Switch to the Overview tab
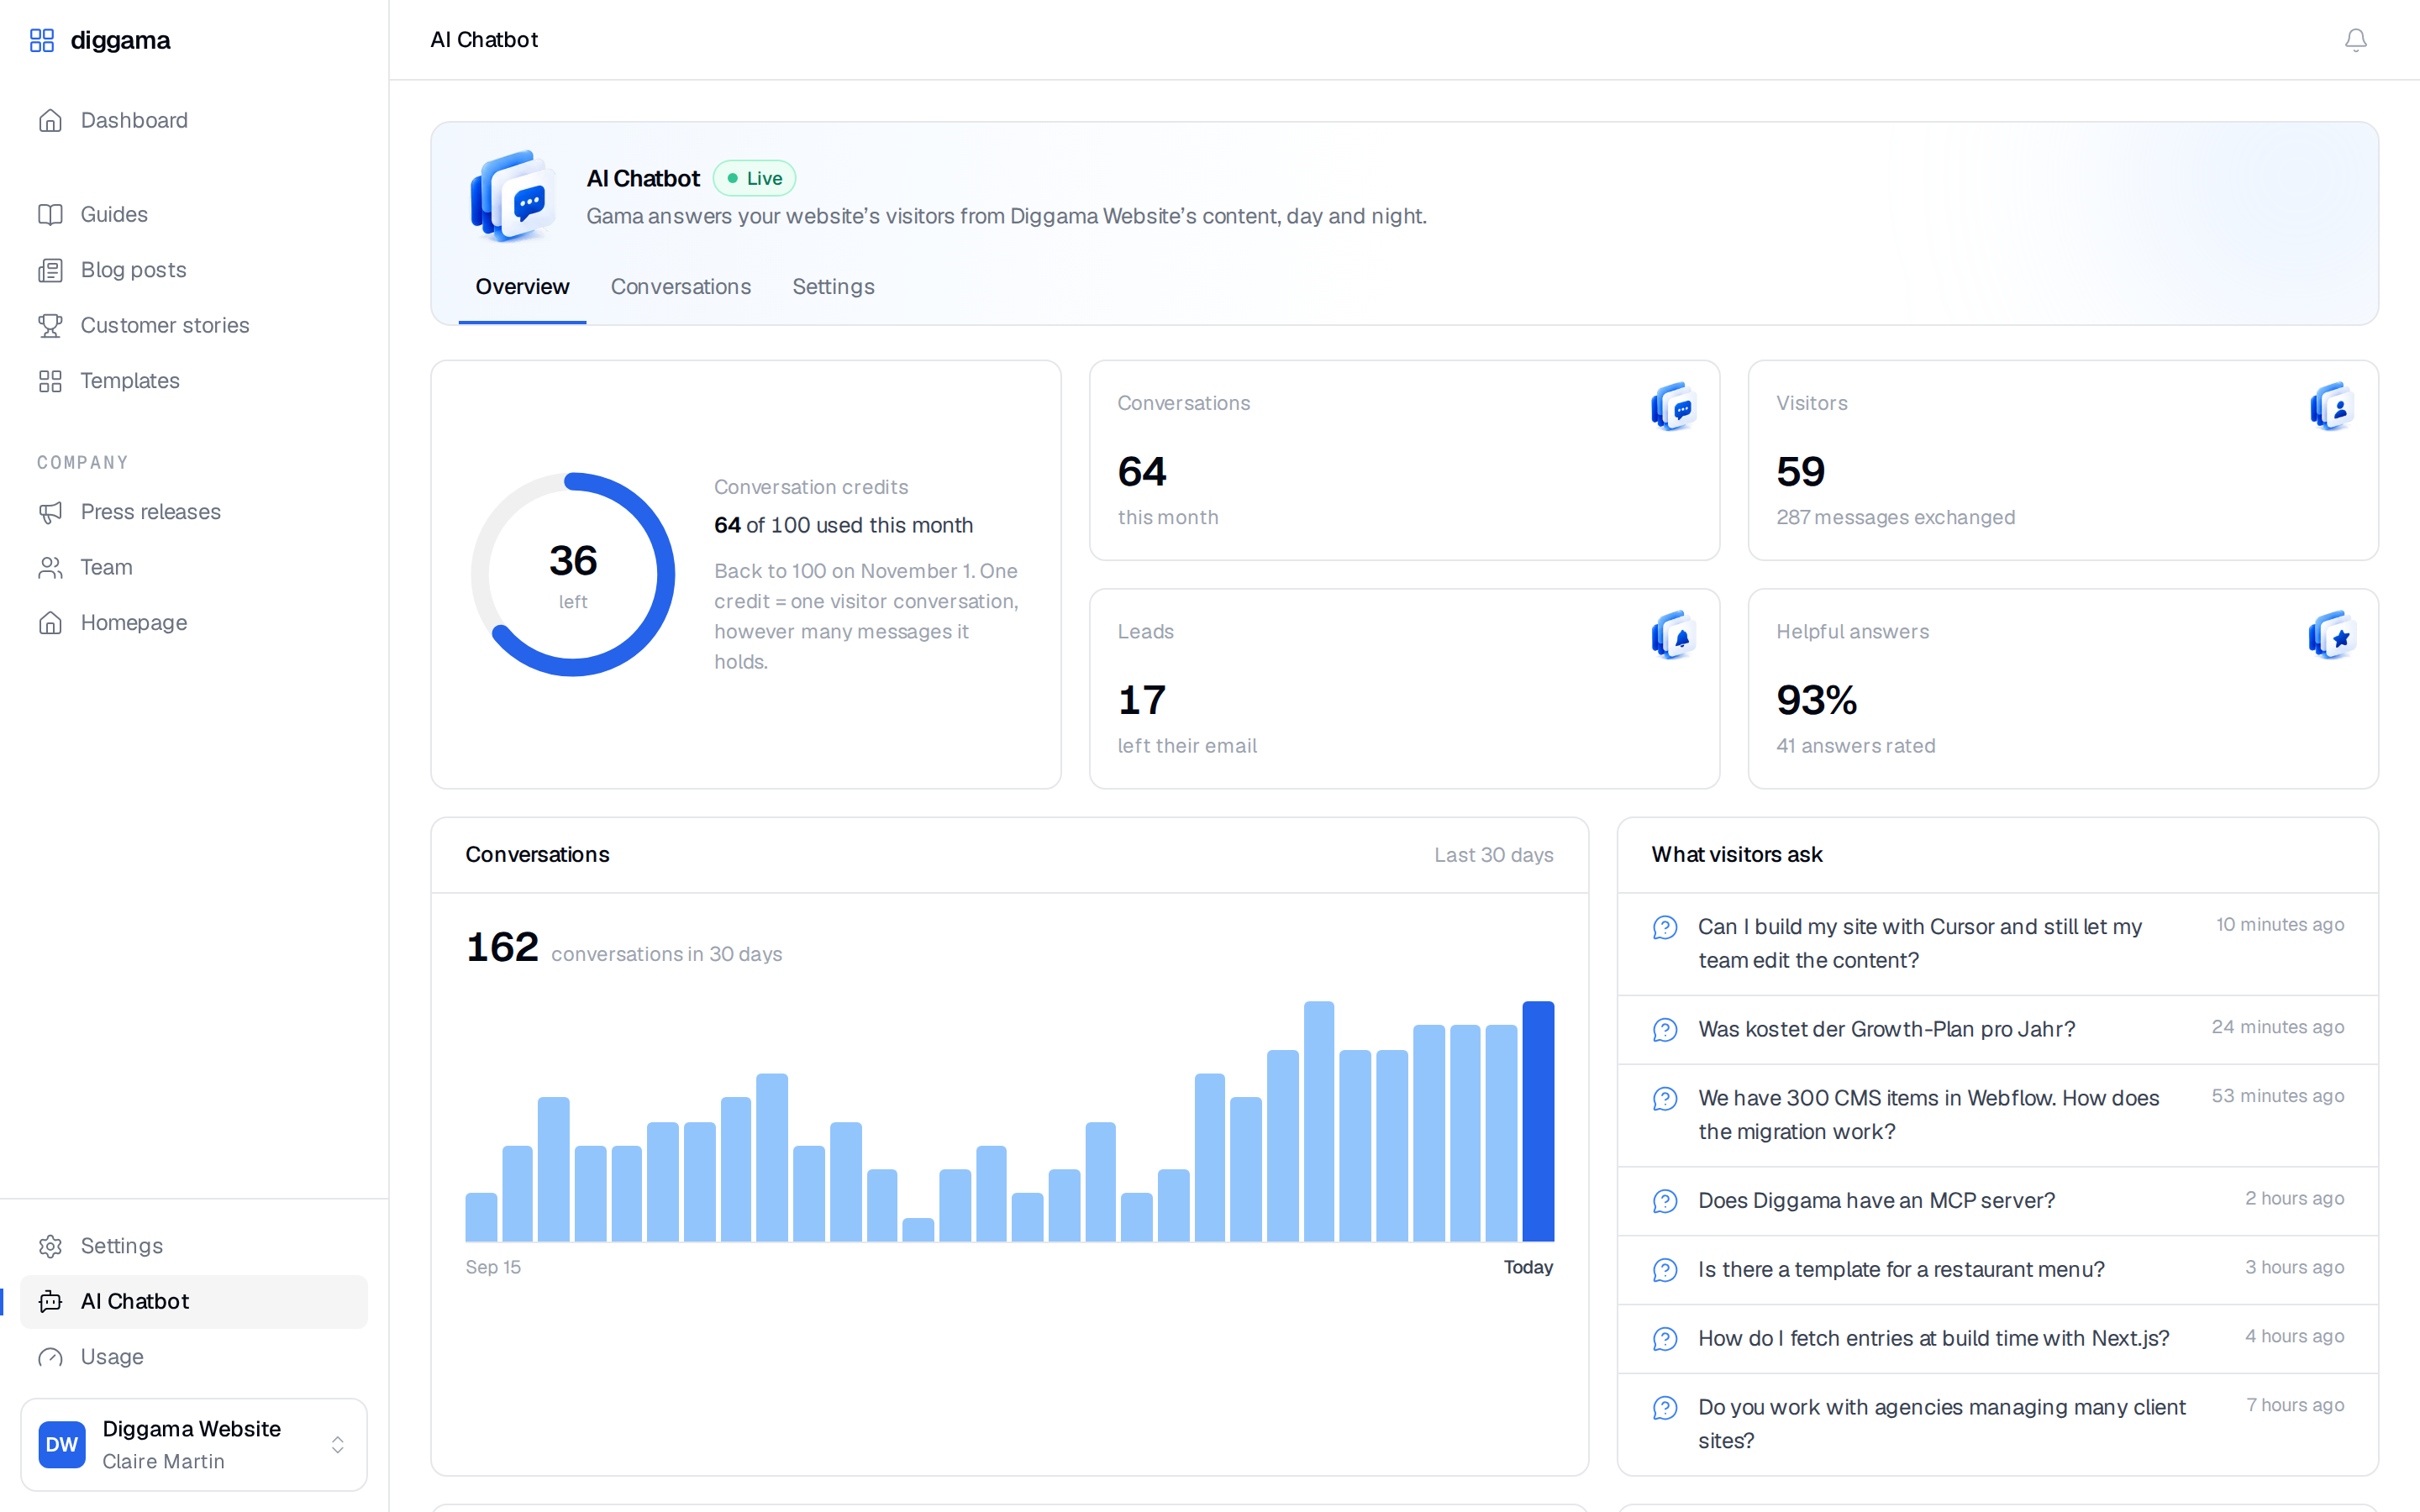2420x1512 pixels. pyautogui.click(x=522, y=287)
